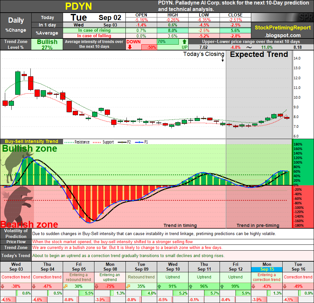Select the Fri Sep 05 column header
The image size is (314, 303).
click(x=79, y=267)
